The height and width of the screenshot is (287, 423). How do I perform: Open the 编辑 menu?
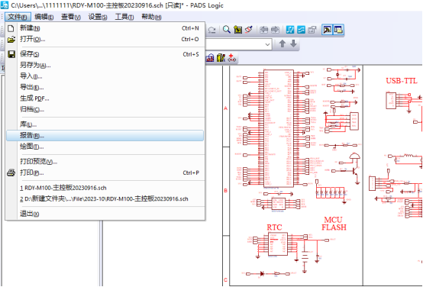(x=44, y=17)
